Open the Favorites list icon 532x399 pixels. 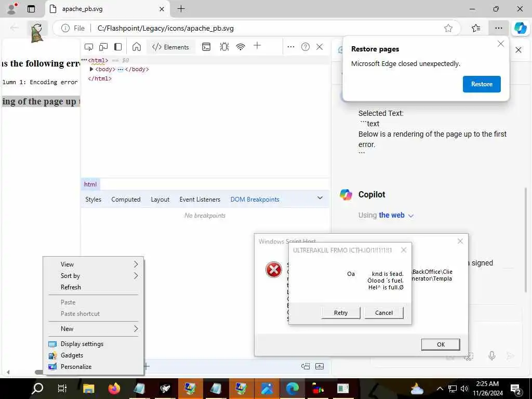pos(476,28)
